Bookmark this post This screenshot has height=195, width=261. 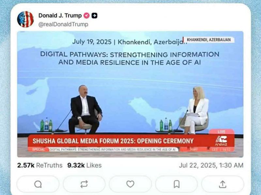pos(177,184)
